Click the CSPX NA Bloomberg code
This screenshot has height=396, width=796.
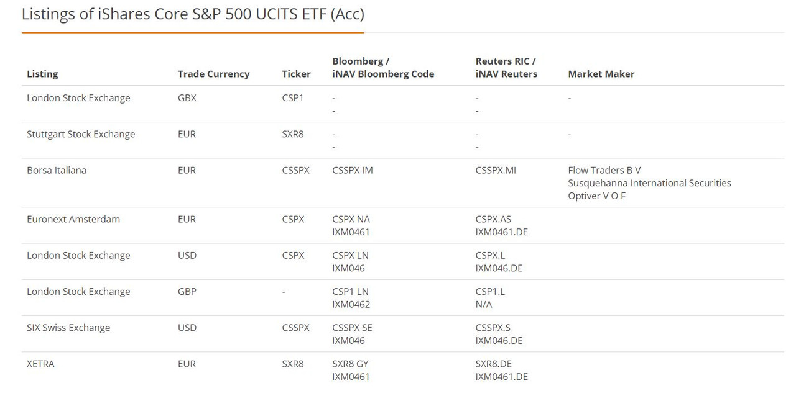[x=351, y=219]
